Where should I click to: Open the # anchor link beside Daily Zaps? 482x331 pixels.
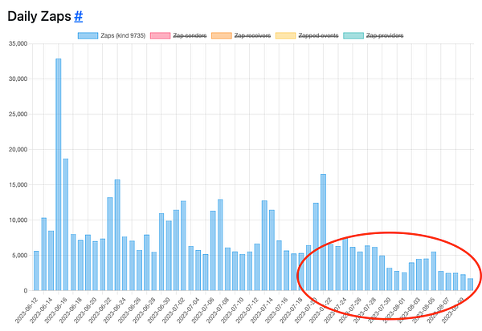point(79,14)
